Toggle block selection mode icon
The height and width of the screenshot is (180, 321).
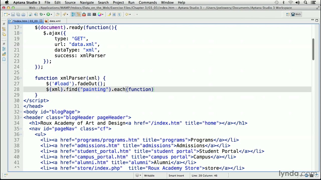(x=114, y=14)
